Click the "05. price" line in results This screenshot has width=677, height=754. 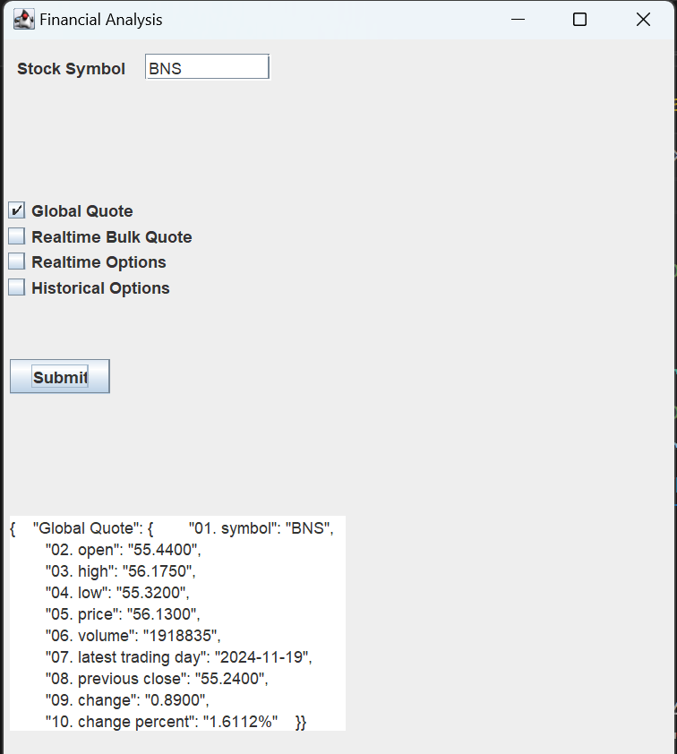pyautogui.click(x=123, y=613)
